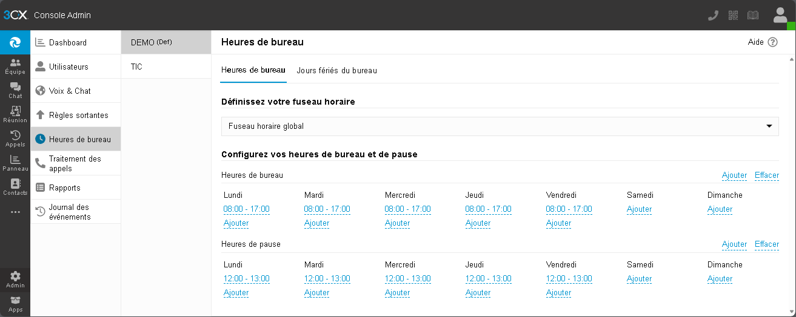This screenshot has height=317, width=796.
Task: Click Effacer link for Heures de pause section
Action: (x=767, y=244)
